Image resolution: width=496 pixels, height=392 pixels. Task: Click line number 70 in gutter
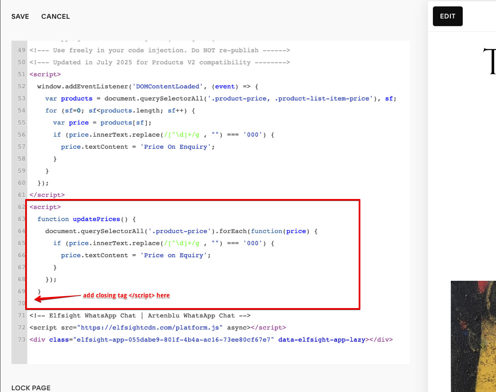(21, 303)
